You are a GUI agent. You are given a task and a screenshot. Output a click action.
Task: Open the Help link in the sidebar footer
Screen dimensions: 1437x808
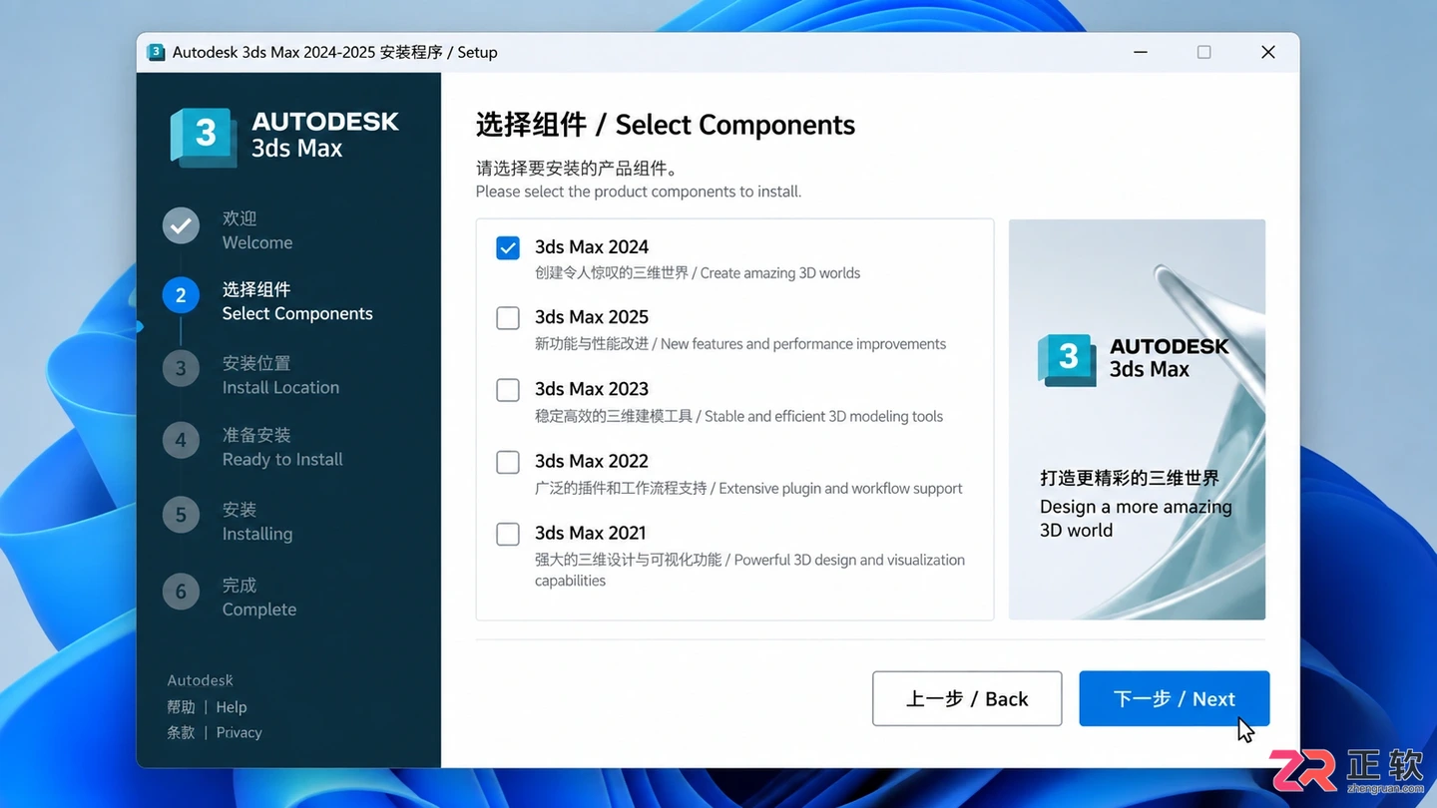point(232,707)
